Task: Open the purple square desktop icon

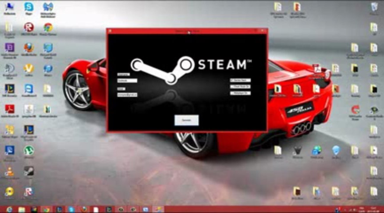Action: (9, 48)
